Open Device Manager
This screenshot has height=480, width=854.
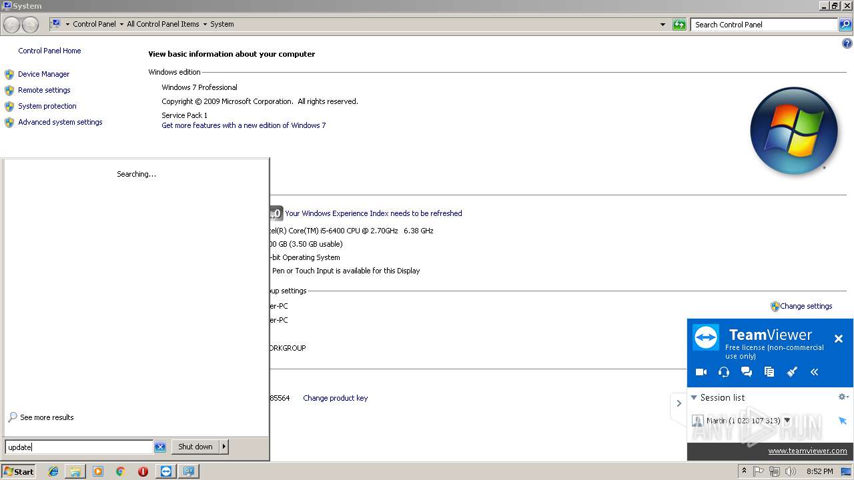point(43,74)
